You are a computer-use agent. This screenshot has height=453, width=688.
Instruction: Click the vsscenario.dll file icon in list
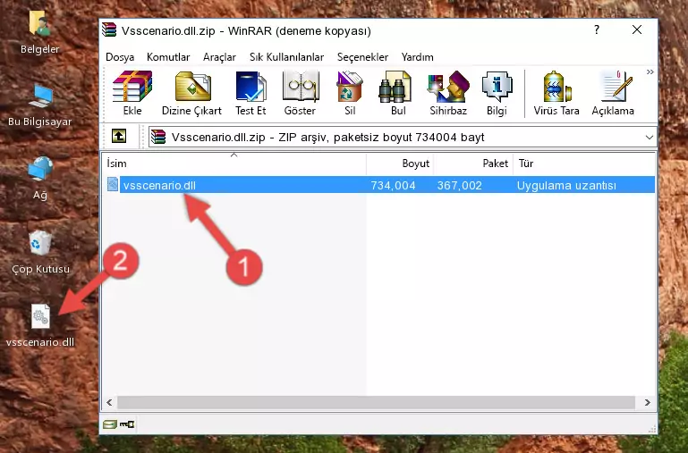click(x=113, y=184)
